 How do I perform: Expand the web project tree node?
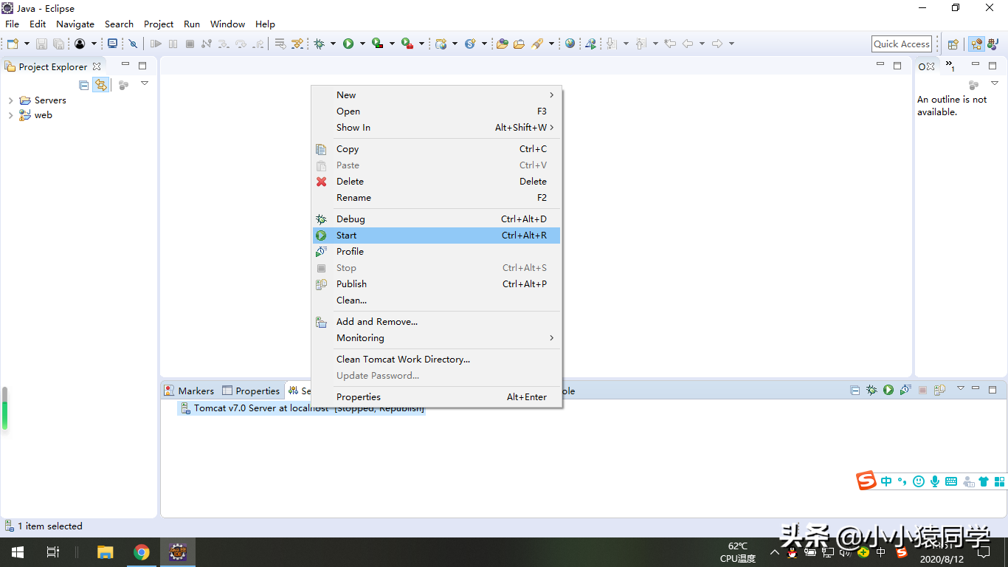[x=10, y=115]
